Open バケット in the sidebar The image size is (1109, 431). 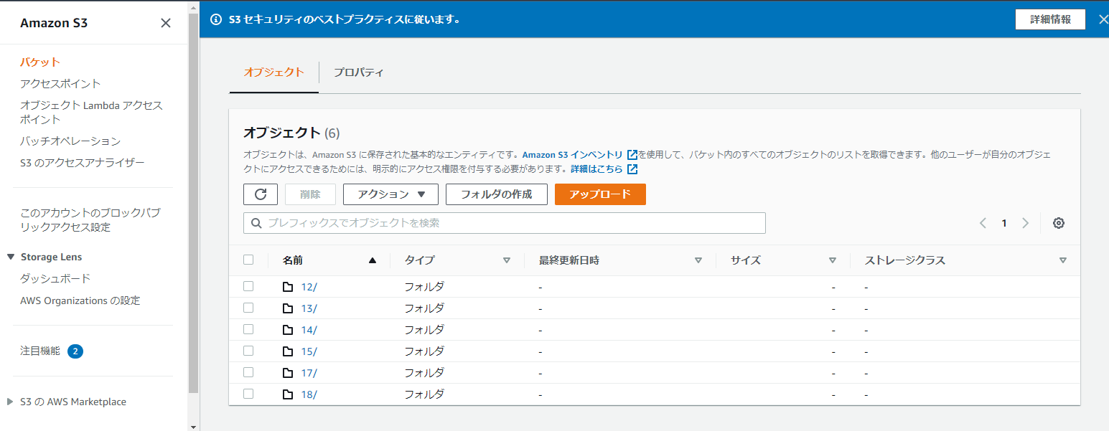(x=40, y=62)
